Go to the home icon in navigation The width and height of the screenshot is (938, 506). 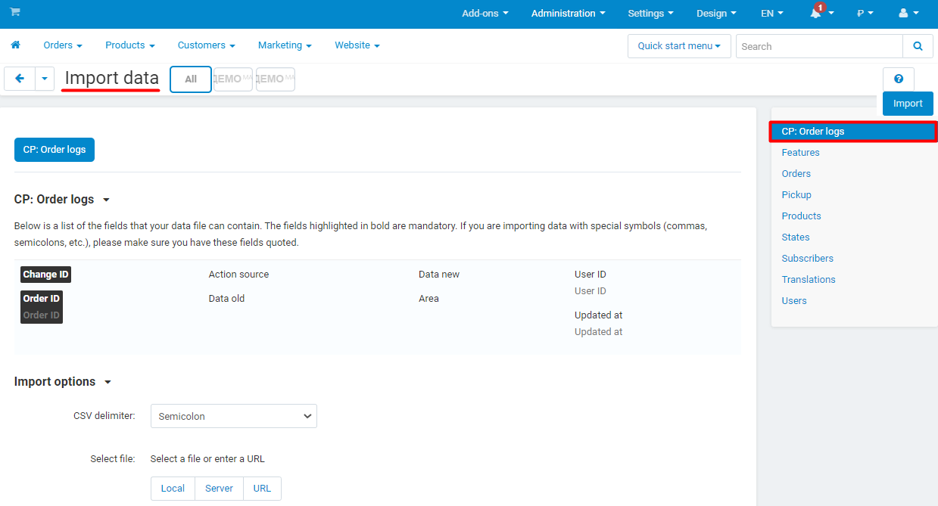tap(15, 45)
